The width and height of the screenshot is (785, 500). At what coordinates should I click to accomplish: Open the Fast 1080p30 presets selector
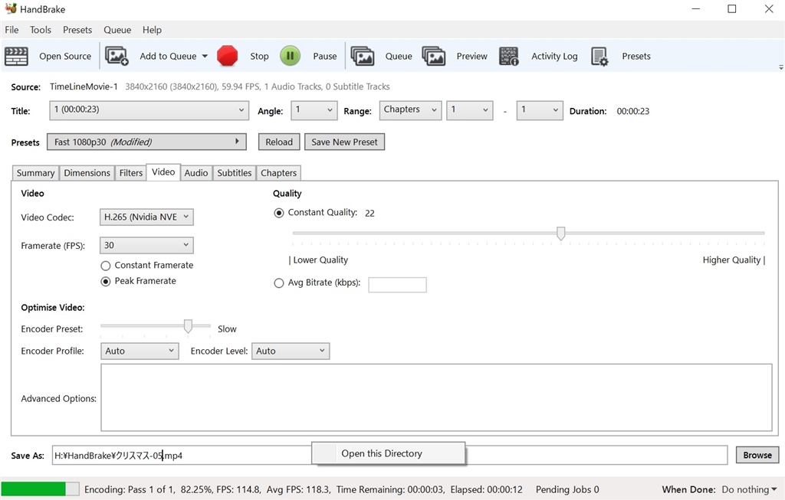point(146,142)
